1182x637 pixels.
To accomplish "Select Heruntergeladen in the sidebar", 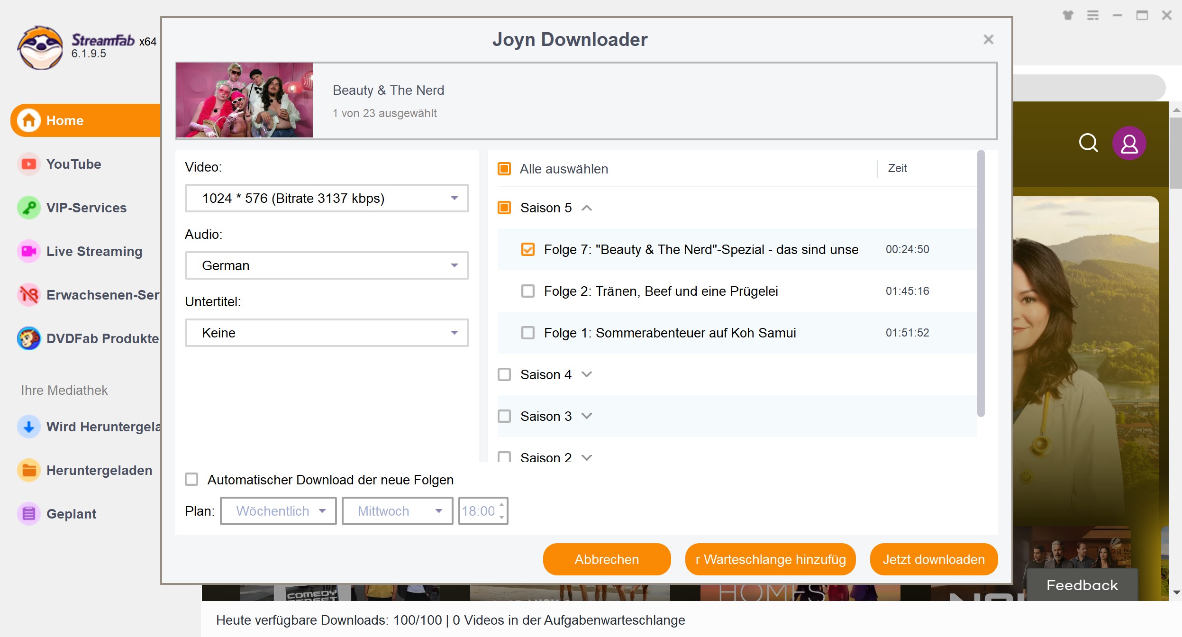I will (99, 470).
